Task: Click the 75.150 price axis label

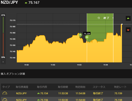Action: coord(13,45)
